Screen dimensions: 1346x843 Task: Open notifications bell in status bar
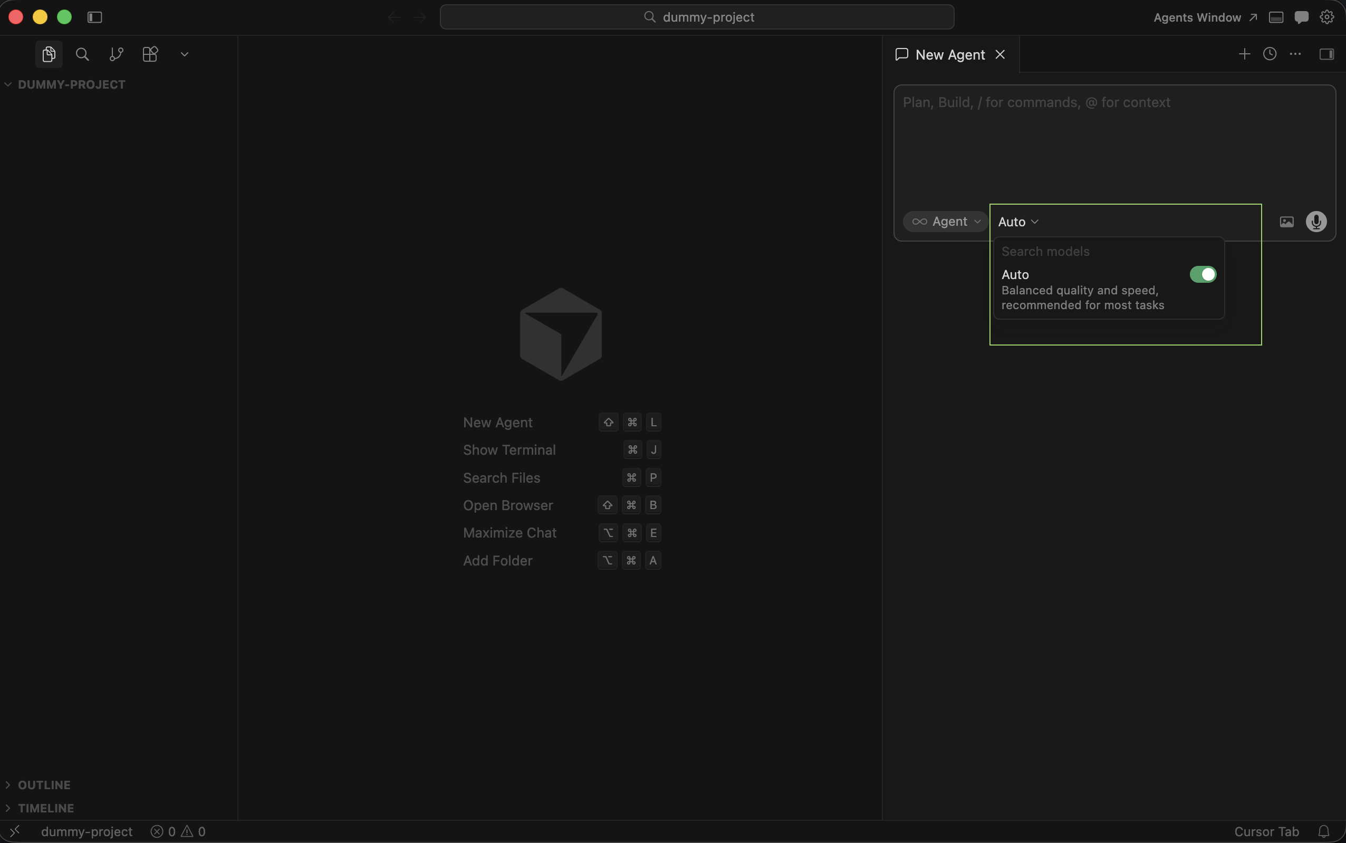(1324, 831)
